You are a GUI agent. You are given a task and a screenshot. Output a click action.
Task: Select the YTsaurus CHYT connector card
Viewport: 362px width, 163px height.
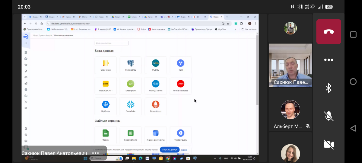pyautogui.click(x=106, y=86)
